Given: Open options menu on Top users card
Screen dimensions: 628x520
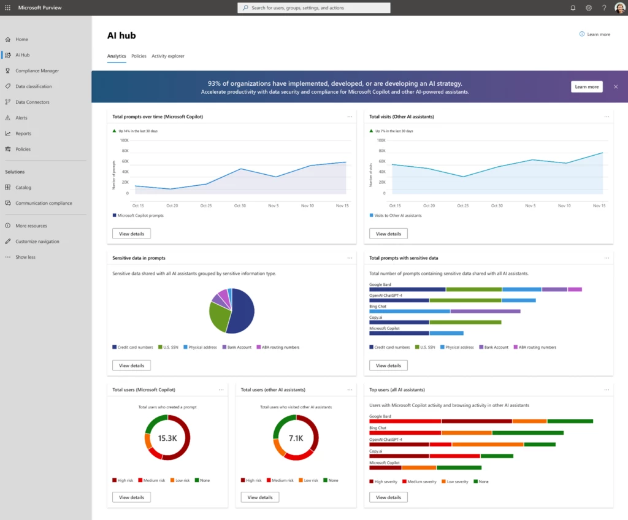Looking at the screenshot, I should tap(607, 389).
